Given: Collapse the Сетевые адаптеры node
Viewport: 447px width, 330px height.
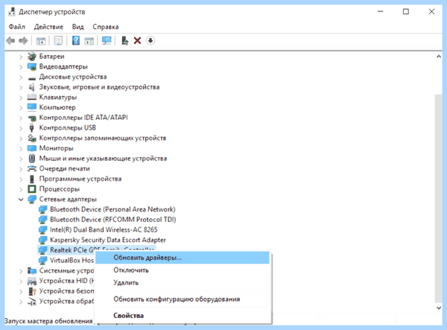Looking at the screenshot, I should click(21, 200).
